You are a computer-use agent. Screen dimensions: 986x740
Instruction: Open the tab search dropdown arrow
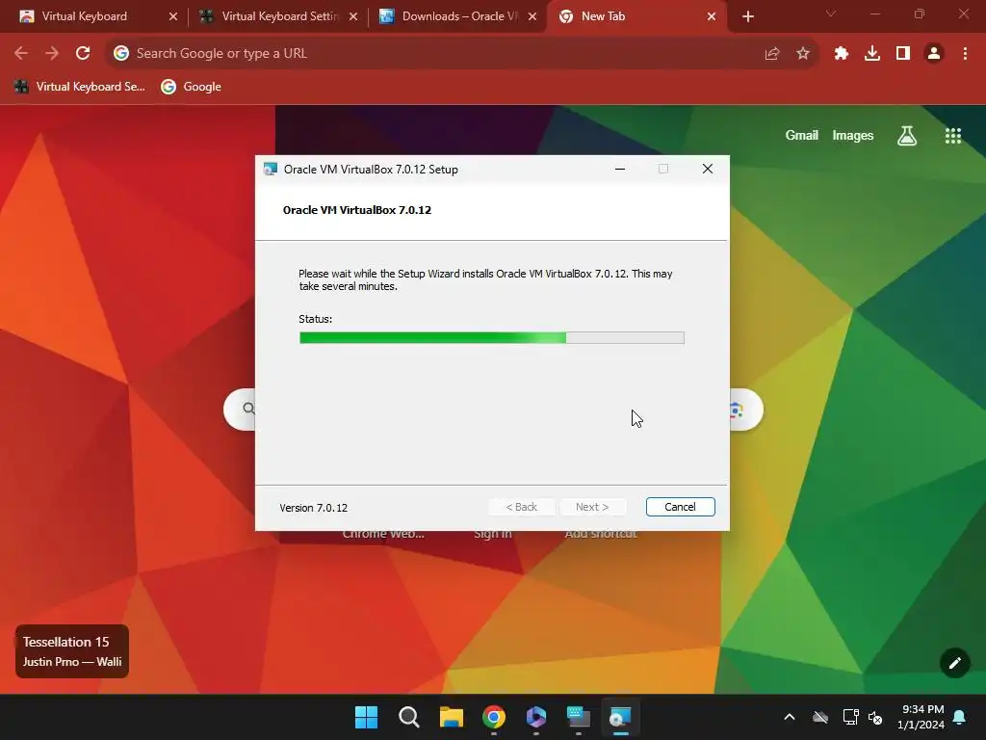tap(831, 13)
